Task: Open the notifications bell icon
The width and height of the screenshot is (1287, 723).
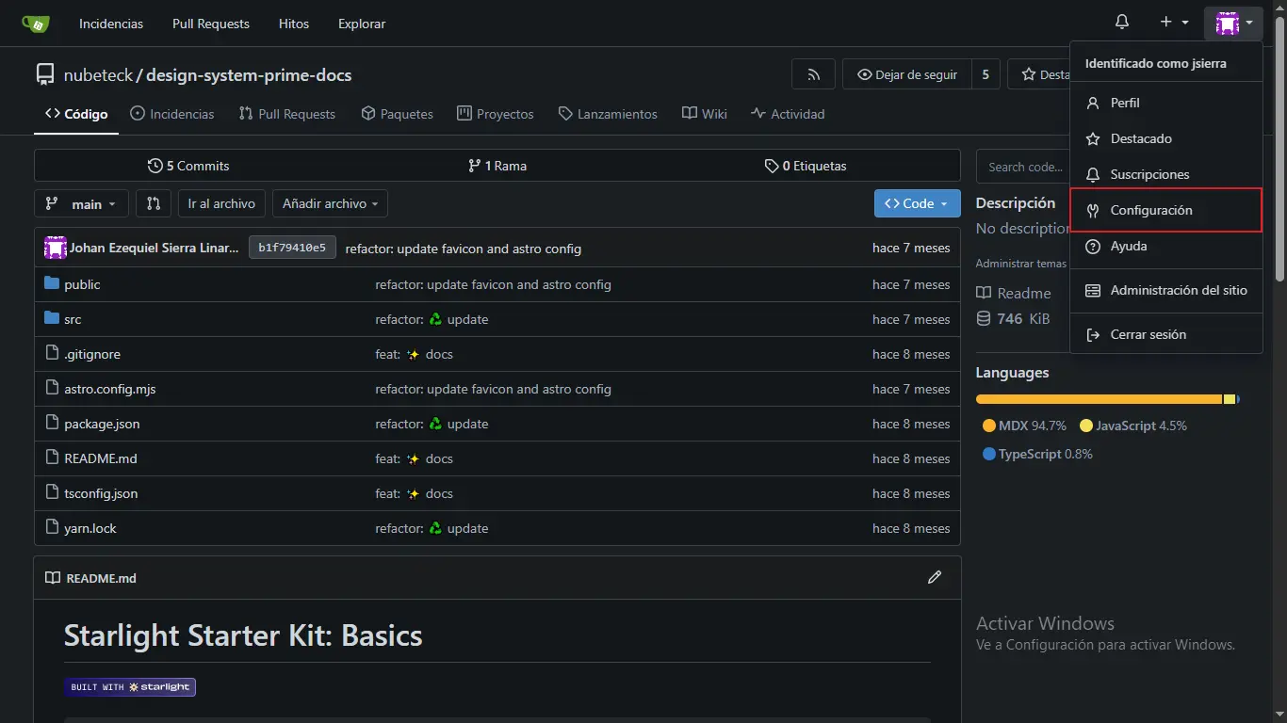Action: [x=1121, y=20]
